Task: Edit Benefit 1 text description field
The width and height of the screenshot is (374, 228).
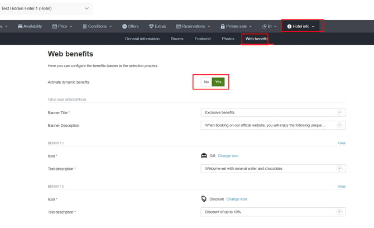Action: 273,169
